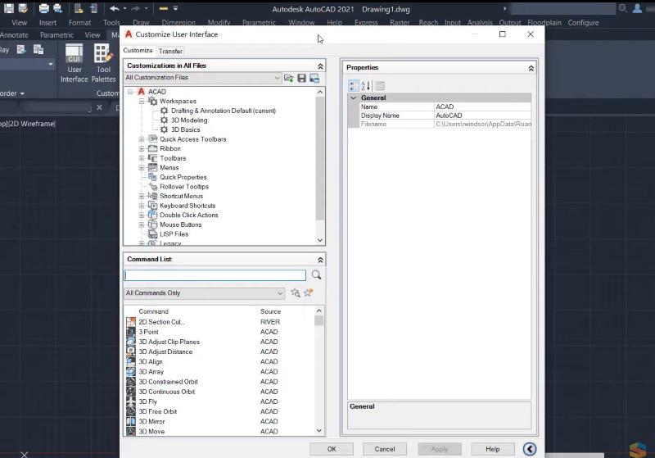Collapse the General properties section
The width and height of the screenshot is (655, 458).
point(354,97)
